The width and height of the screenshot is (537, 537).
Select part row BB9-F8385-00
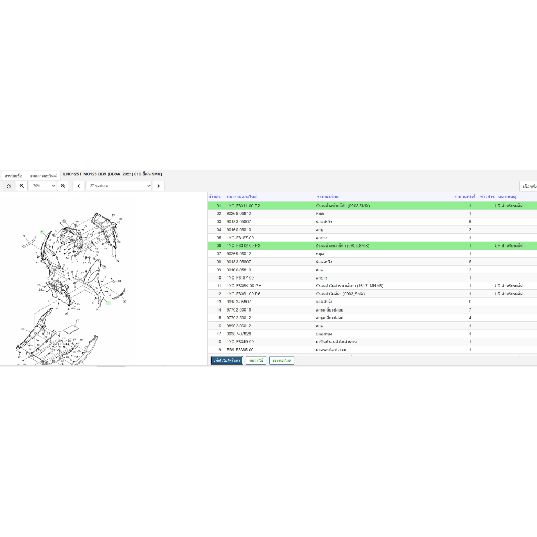point(240,350)
